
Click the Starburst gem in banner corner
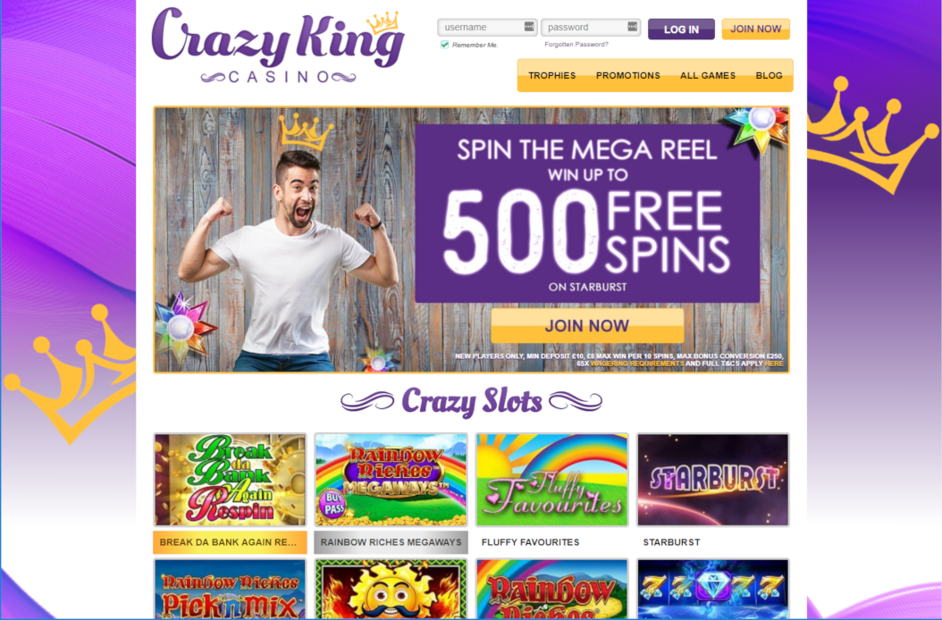[x=758, y=127]
